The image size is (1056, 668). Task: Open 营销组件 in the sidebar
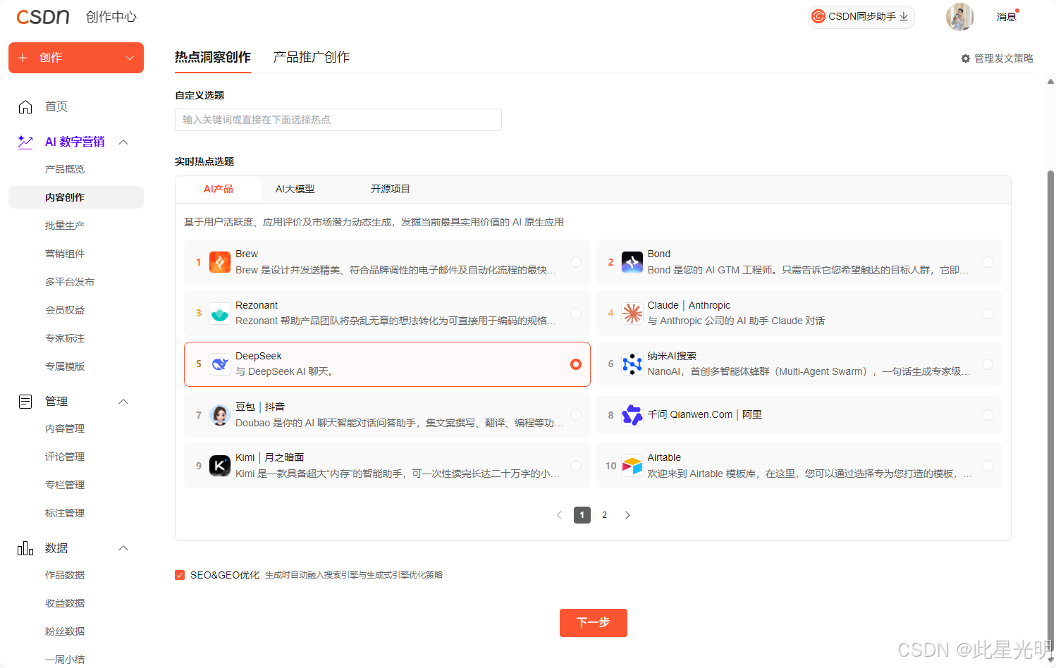pyautogui.click(x=65, y=254)
